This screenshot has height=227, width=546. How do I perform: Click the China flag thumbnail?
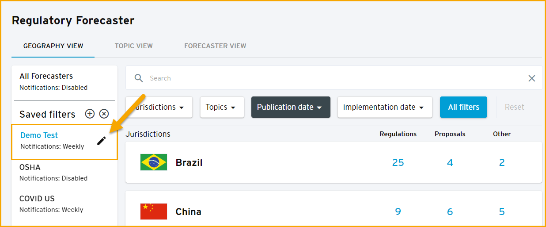[x=154, y=212]
